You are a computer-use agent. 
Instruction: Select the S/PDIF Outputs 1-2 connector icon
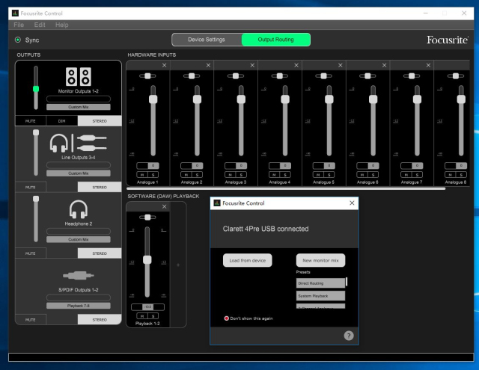78,274
